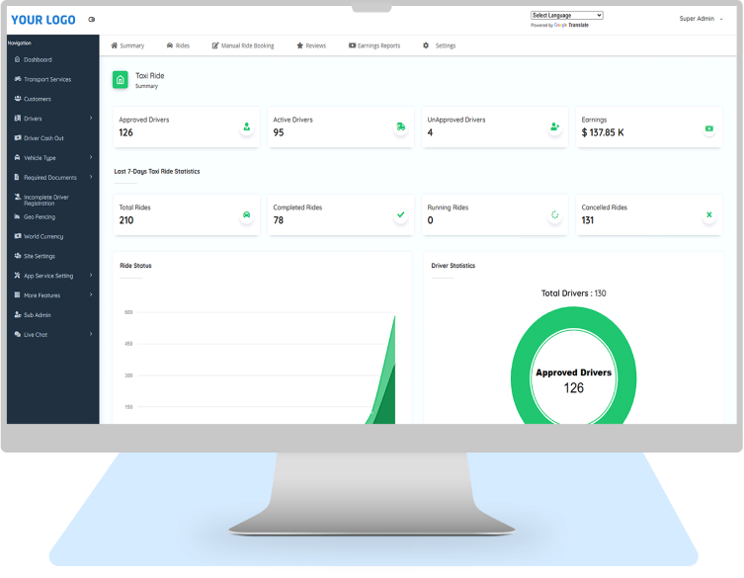Screen dimensions: 744x578
Task: Click the home icon on Summary tab
Action: pyautogui.click(x=114, y=45)
